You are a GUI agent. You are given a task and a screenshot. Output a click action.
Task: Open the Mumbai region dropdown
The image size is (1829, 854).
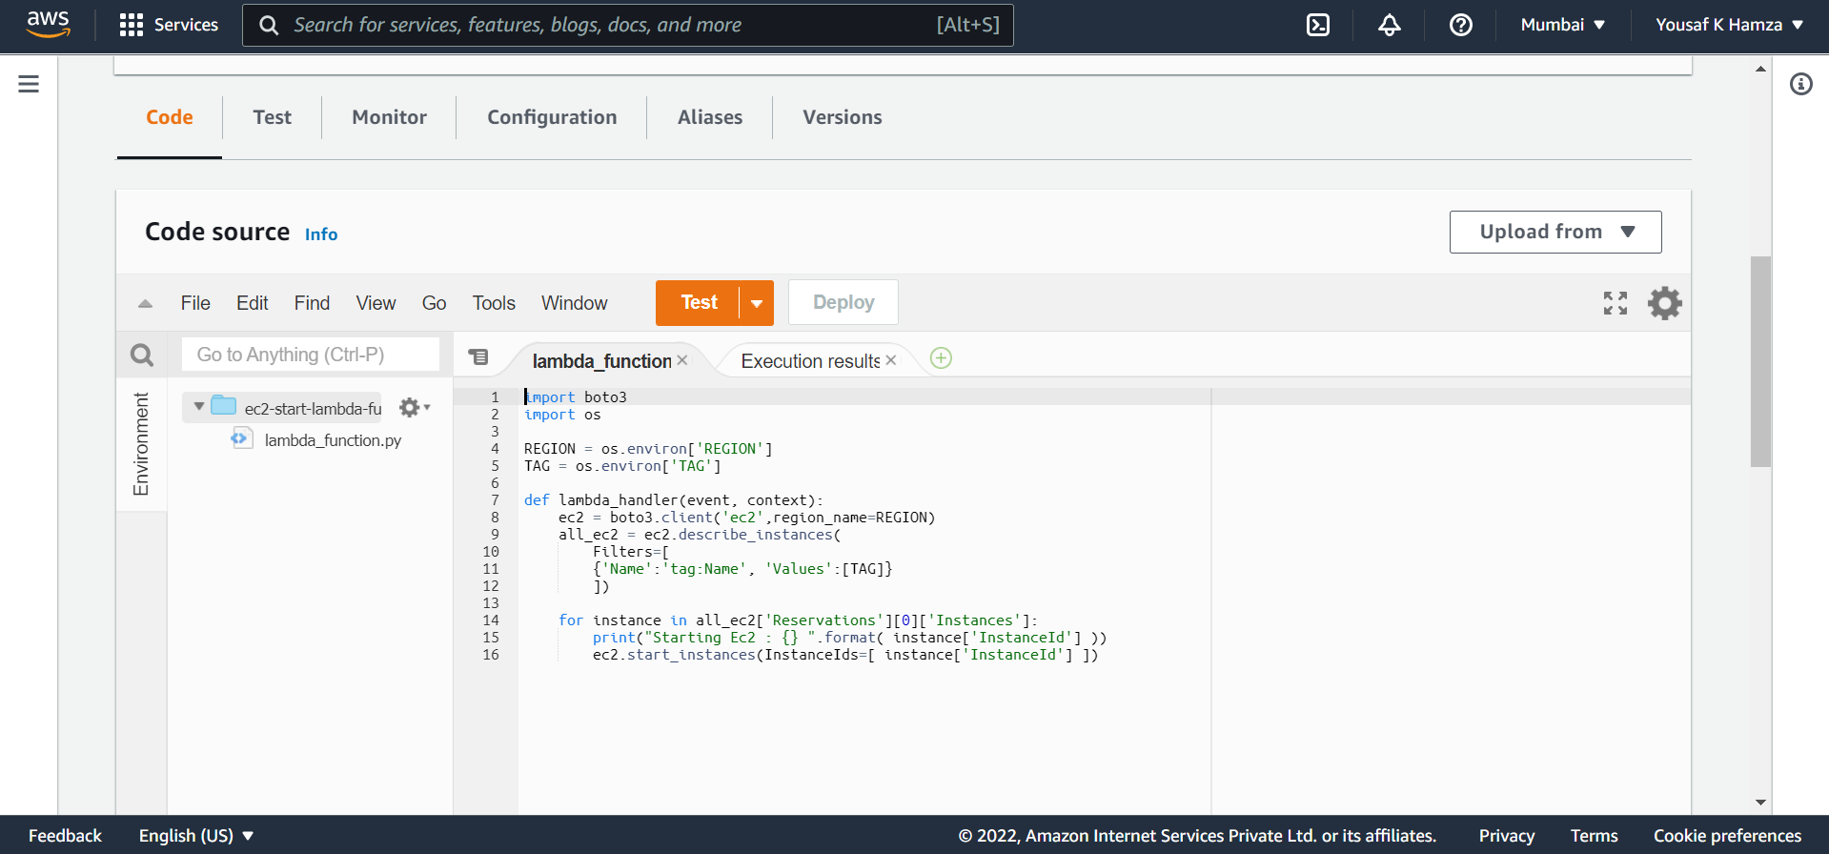coord(1562,25)
